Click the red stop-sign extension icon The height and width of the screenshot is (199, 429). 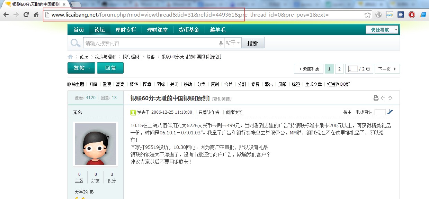412,15
